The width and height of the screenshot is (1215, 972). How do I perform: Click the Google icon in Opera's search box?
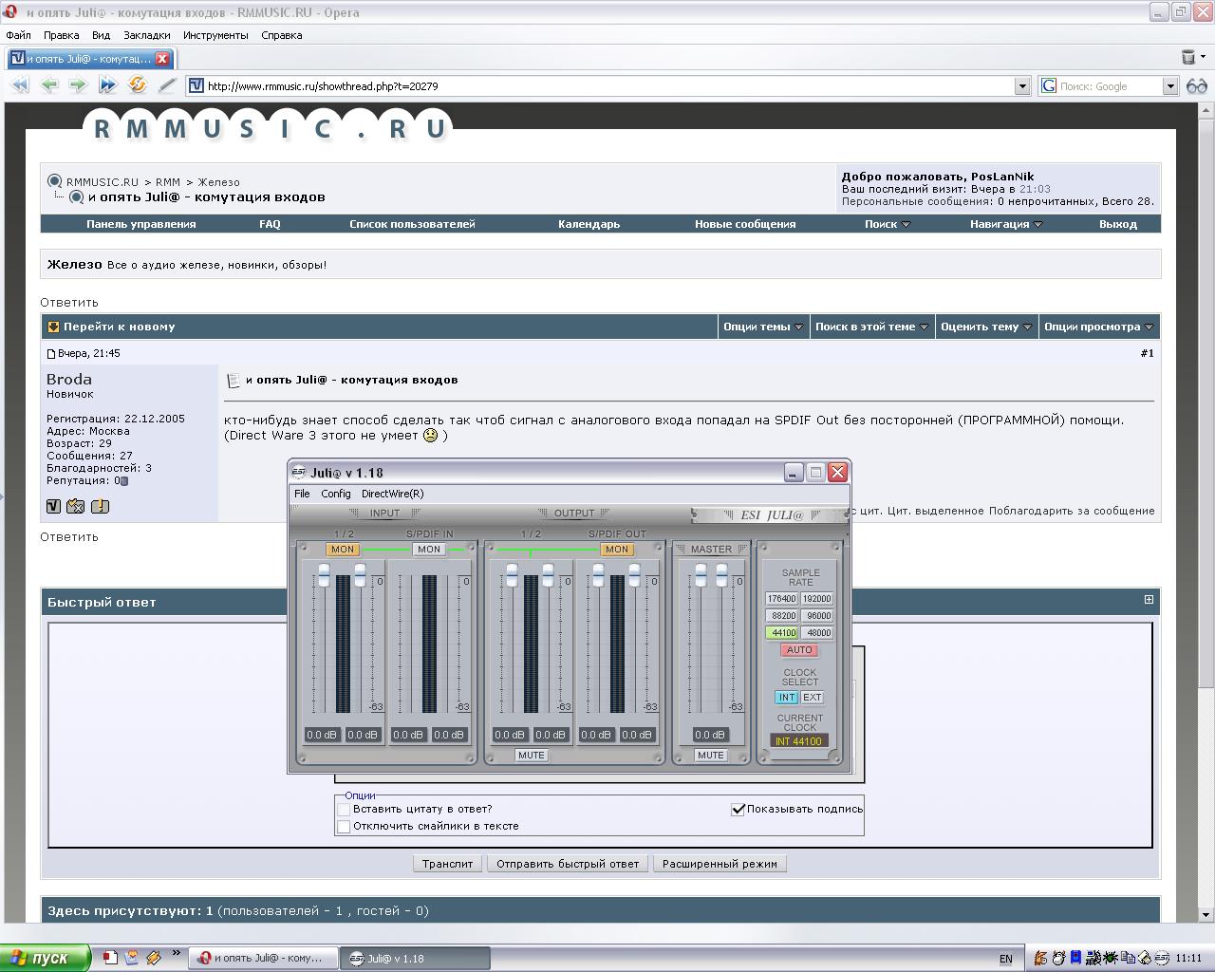1049,85
